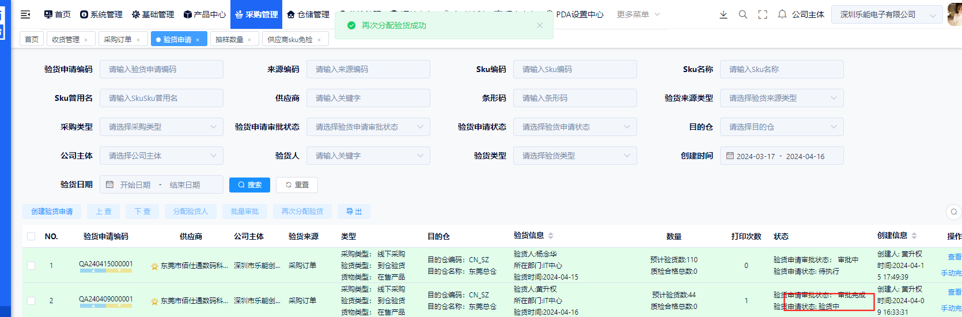Click the star icon in row 1 supplier
Viewport: 962px width, 317px height.
[x=154, y=266]
